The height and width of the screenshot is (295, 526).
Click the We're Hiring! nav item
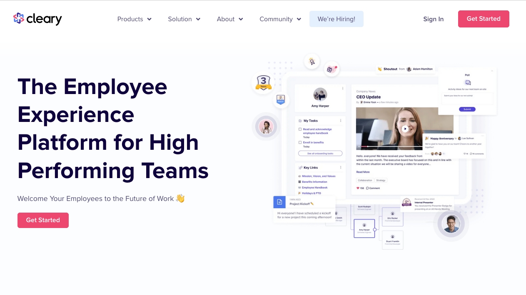[x=336, y=19]
